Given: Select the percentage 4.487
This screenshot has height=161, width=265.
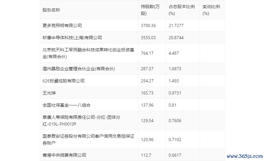Looking at the screenshot, I should pos(174,53).
